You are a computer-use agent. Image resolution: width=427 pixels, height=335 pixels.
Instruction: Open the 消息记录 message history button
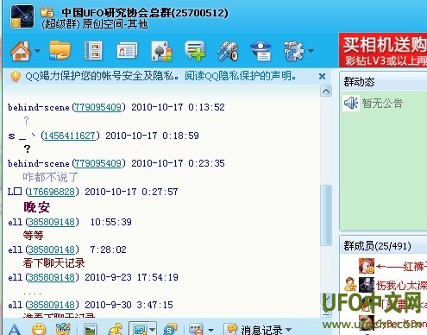tap(254, 330)
